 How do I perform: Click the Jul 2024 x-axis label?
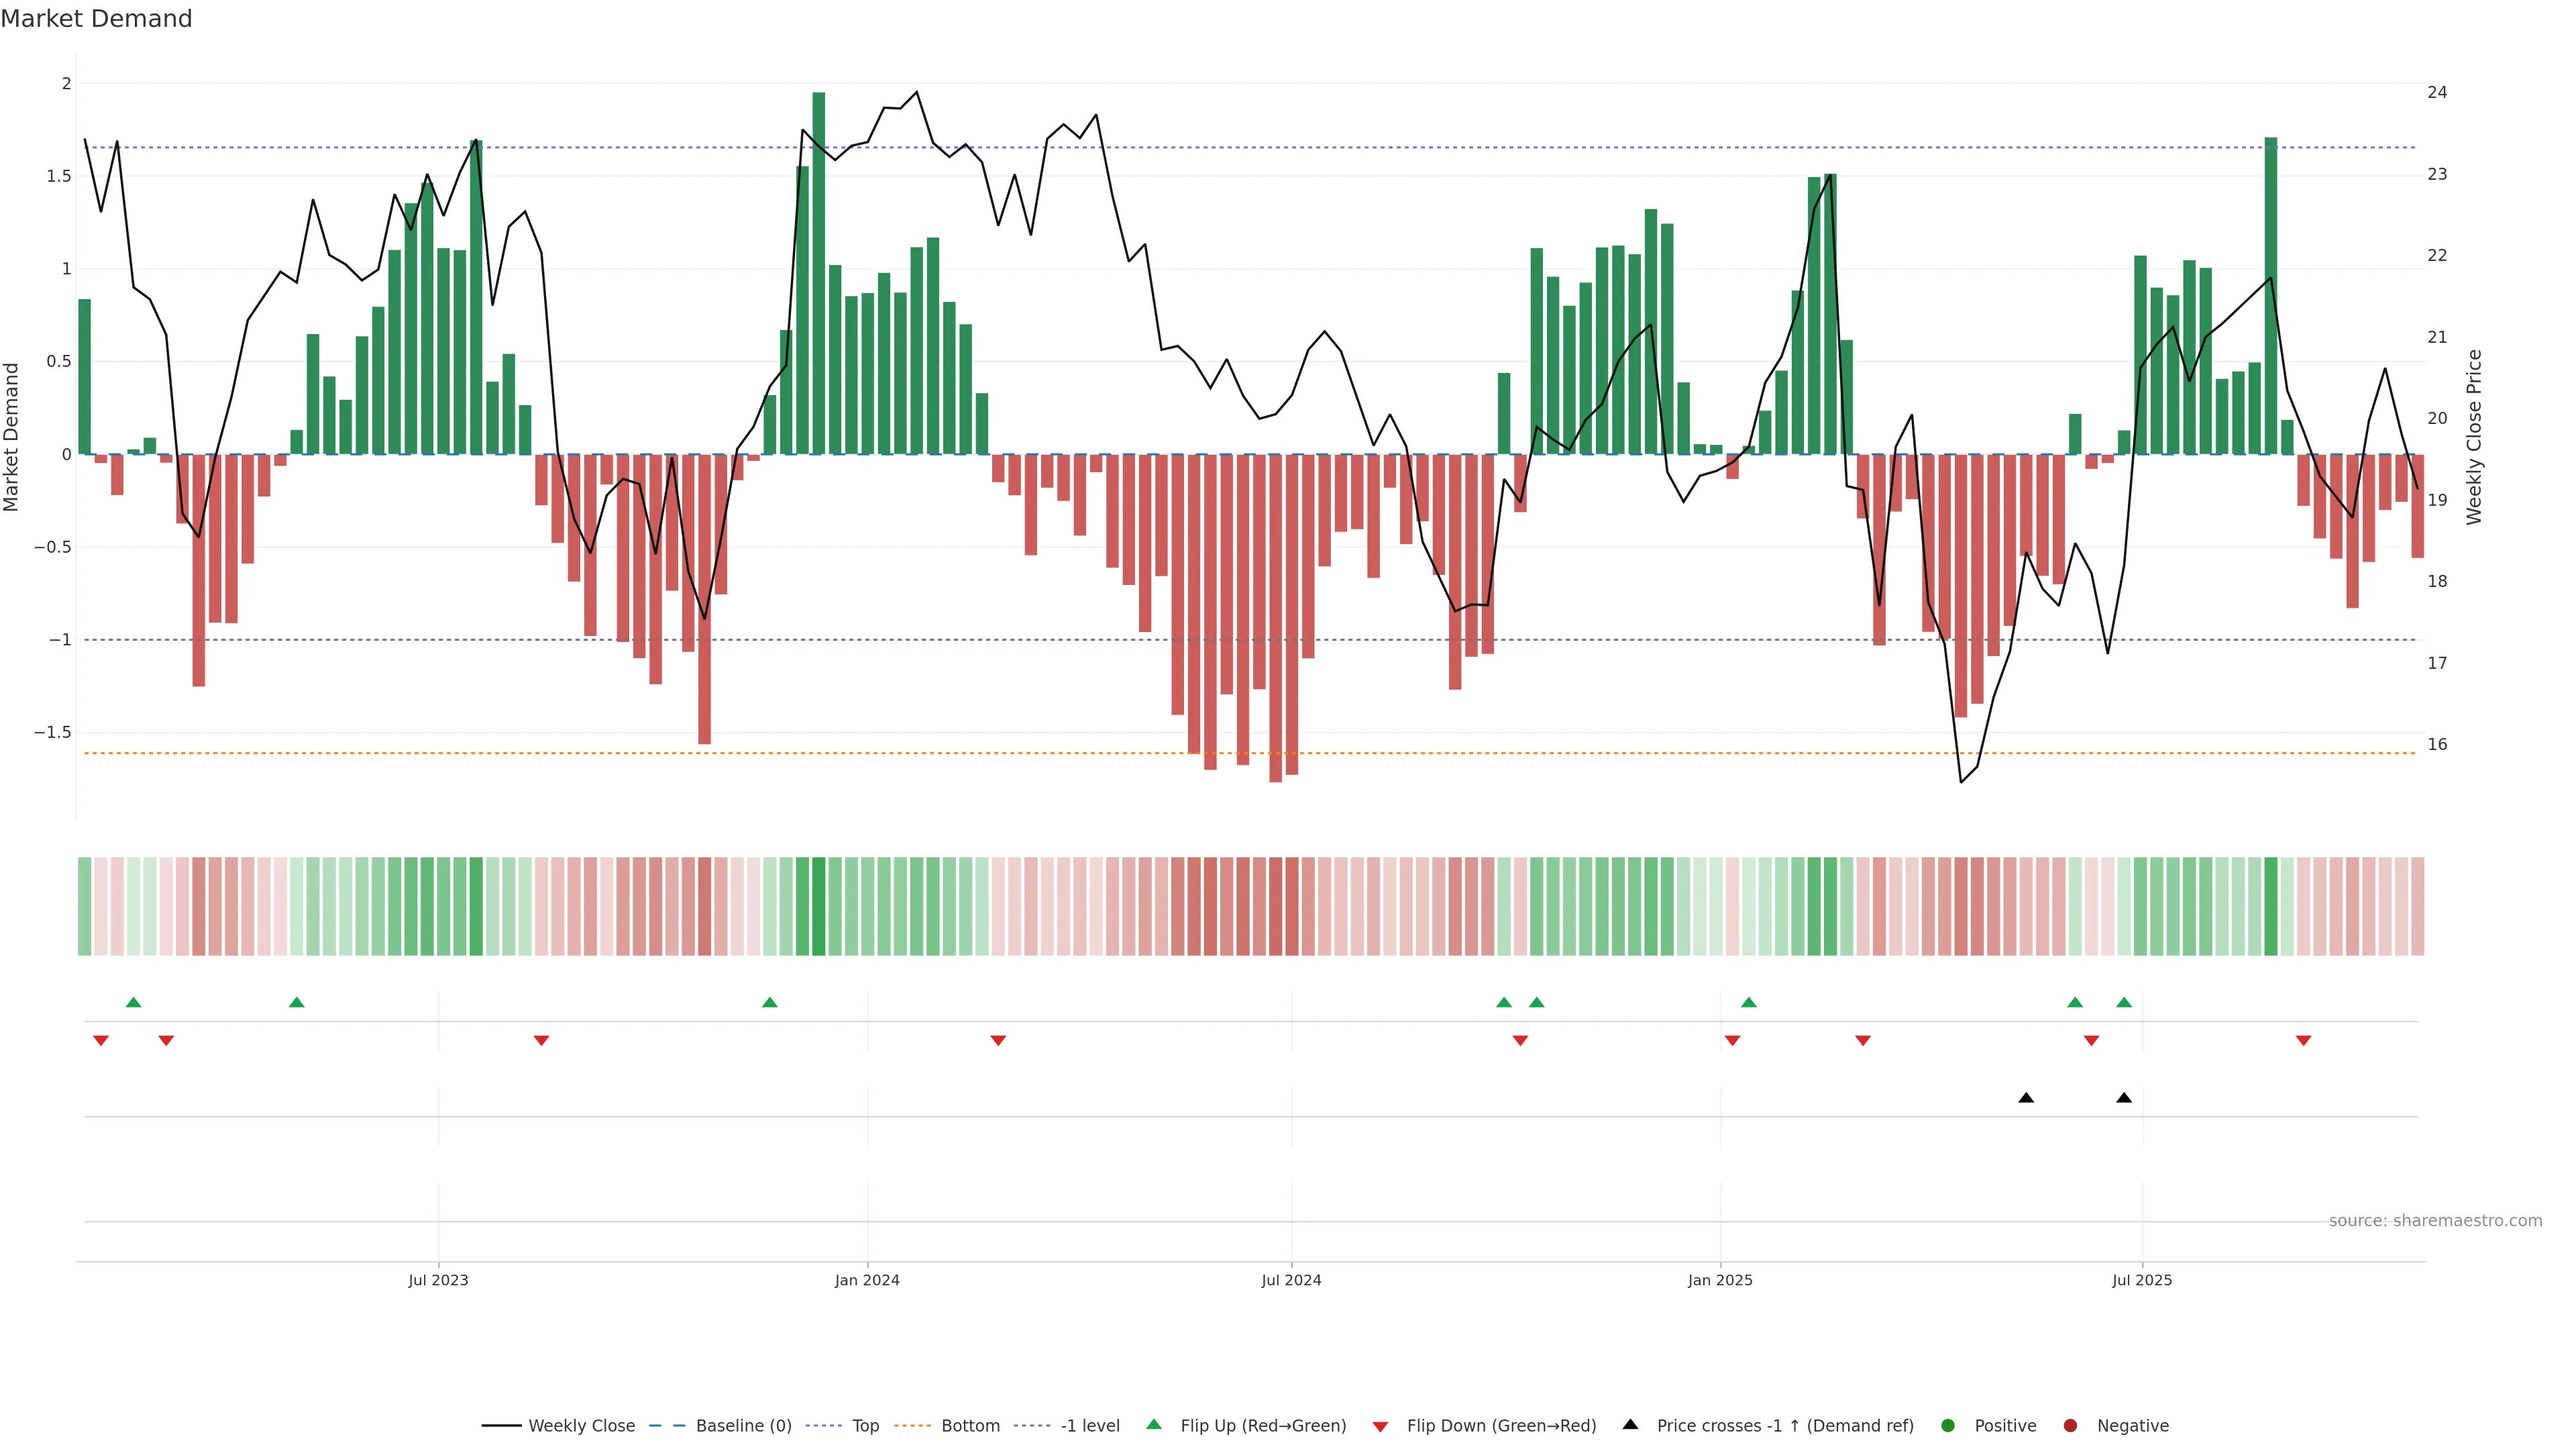pos(1291,1280)
